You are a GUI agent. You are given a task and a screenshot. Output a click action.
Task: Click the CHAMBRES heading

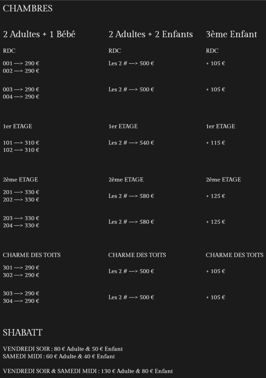(27, 8)
